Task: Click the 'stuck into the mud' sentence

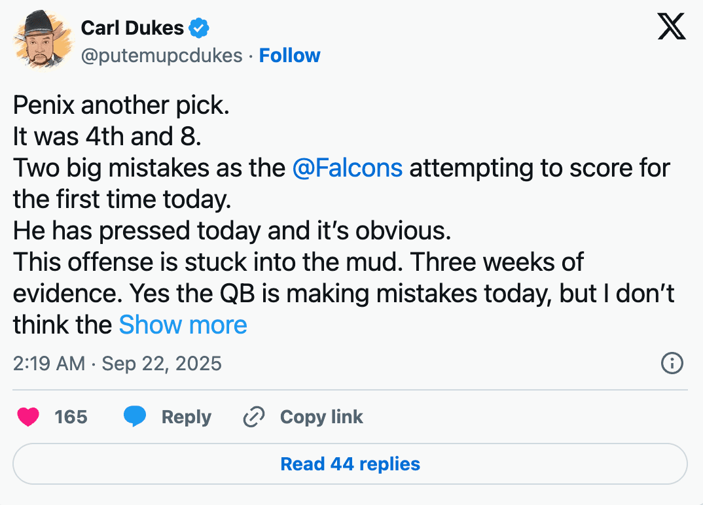Action: [x=196, y=262]
